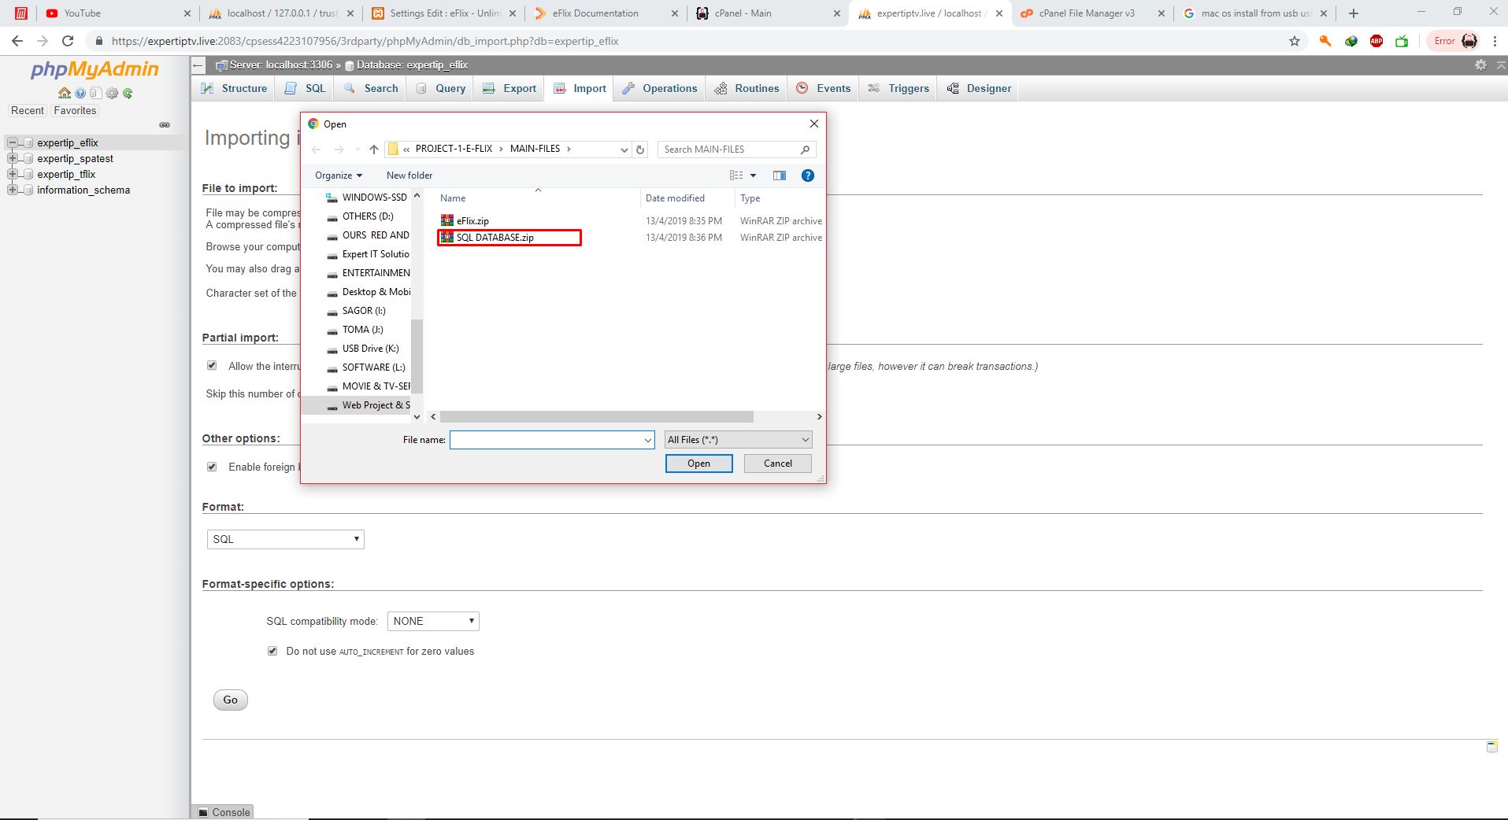Open the Organize dropdown menu
The width and height of the screenshot is (1508, 820).
339,175
